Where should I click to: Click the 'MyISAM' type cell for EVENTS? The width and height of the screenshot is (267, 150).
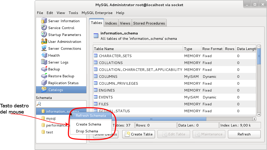pyautogui.click(x=191, y=97)
